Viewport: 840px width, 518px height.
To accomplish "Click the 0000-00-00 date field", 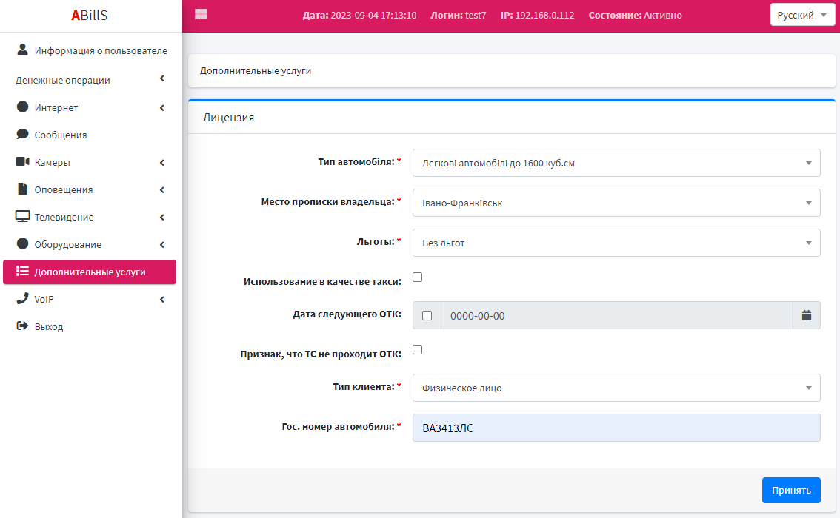I will tap(616, 316).
